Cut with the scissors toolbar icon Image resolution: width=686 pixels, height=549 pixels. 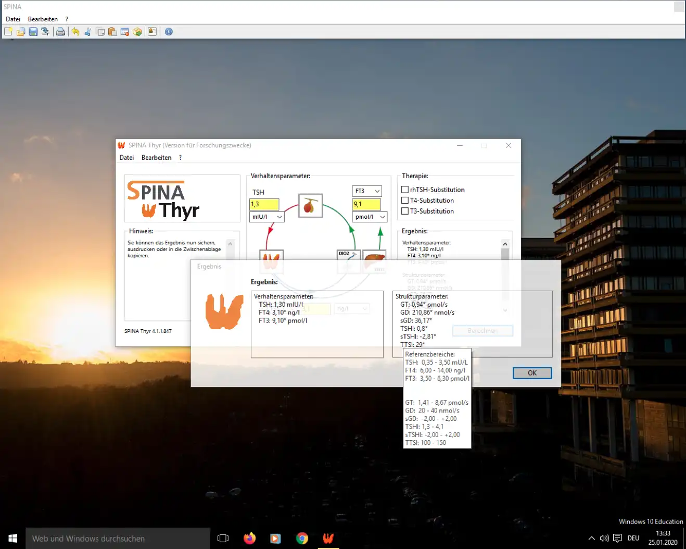tap(87, 32)
